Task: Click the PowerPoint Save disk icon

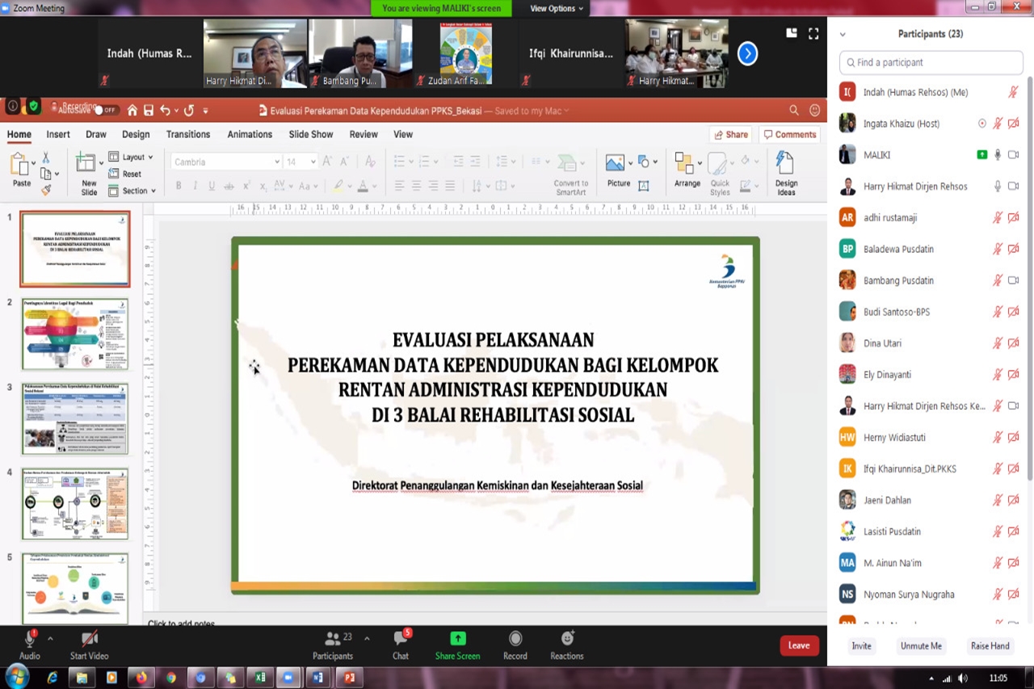Action: [148, 111]
